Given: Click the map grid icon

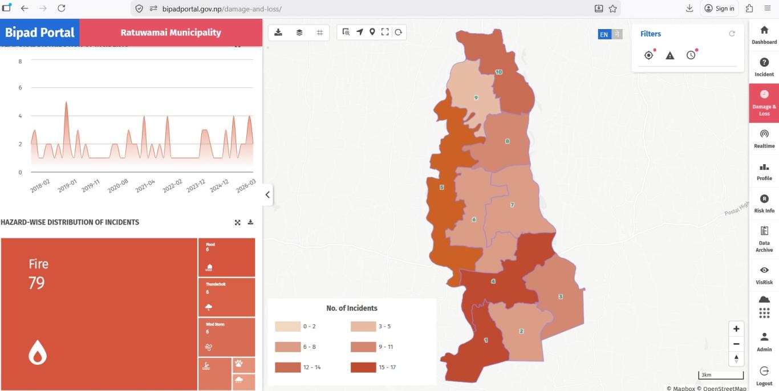Looking at the screenshot, I should (x=320, y=32).
